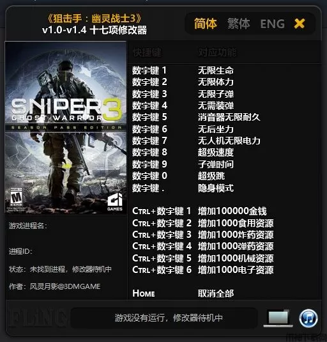The height and width of the screenshot is (342, 327).
Task: Switch language to 繁体
Action: point(239,24)
